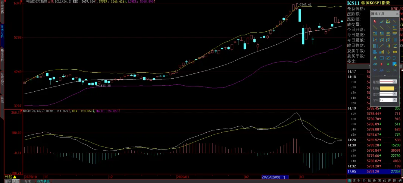Screen dimensions: 403x183
Task: Select the percentage lines tool beside golden section
Action: pos(382,34)
